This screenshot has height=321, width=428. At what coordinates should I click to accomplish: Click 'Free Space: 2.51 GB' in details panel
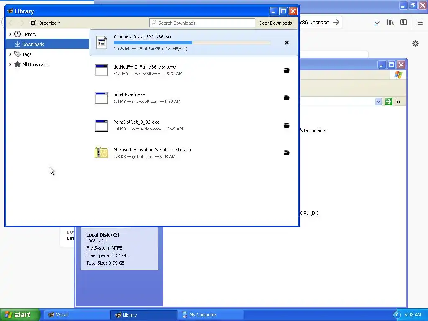(107, 255)
